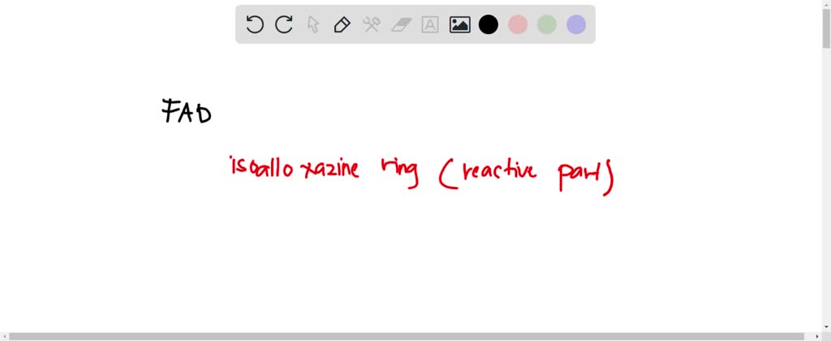Click the horizontal scrollbar right arrow
This screenshot has width=831, height=341.
(816, 336)
